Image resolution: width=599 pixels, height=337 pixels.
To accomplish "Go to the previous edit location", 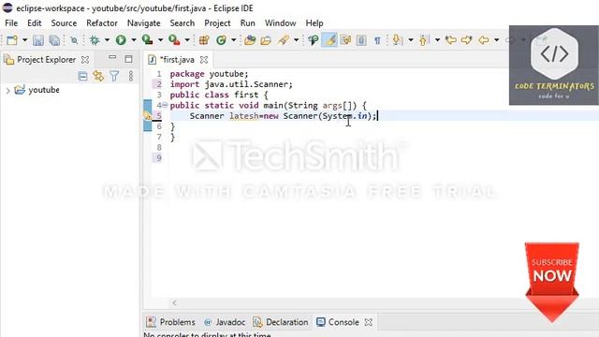I will point(451,39).
